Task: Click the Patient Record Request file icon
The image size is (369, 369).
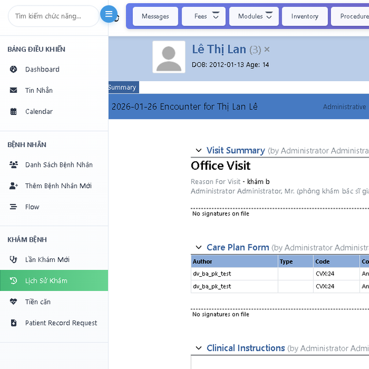Action: pos(14,323)
